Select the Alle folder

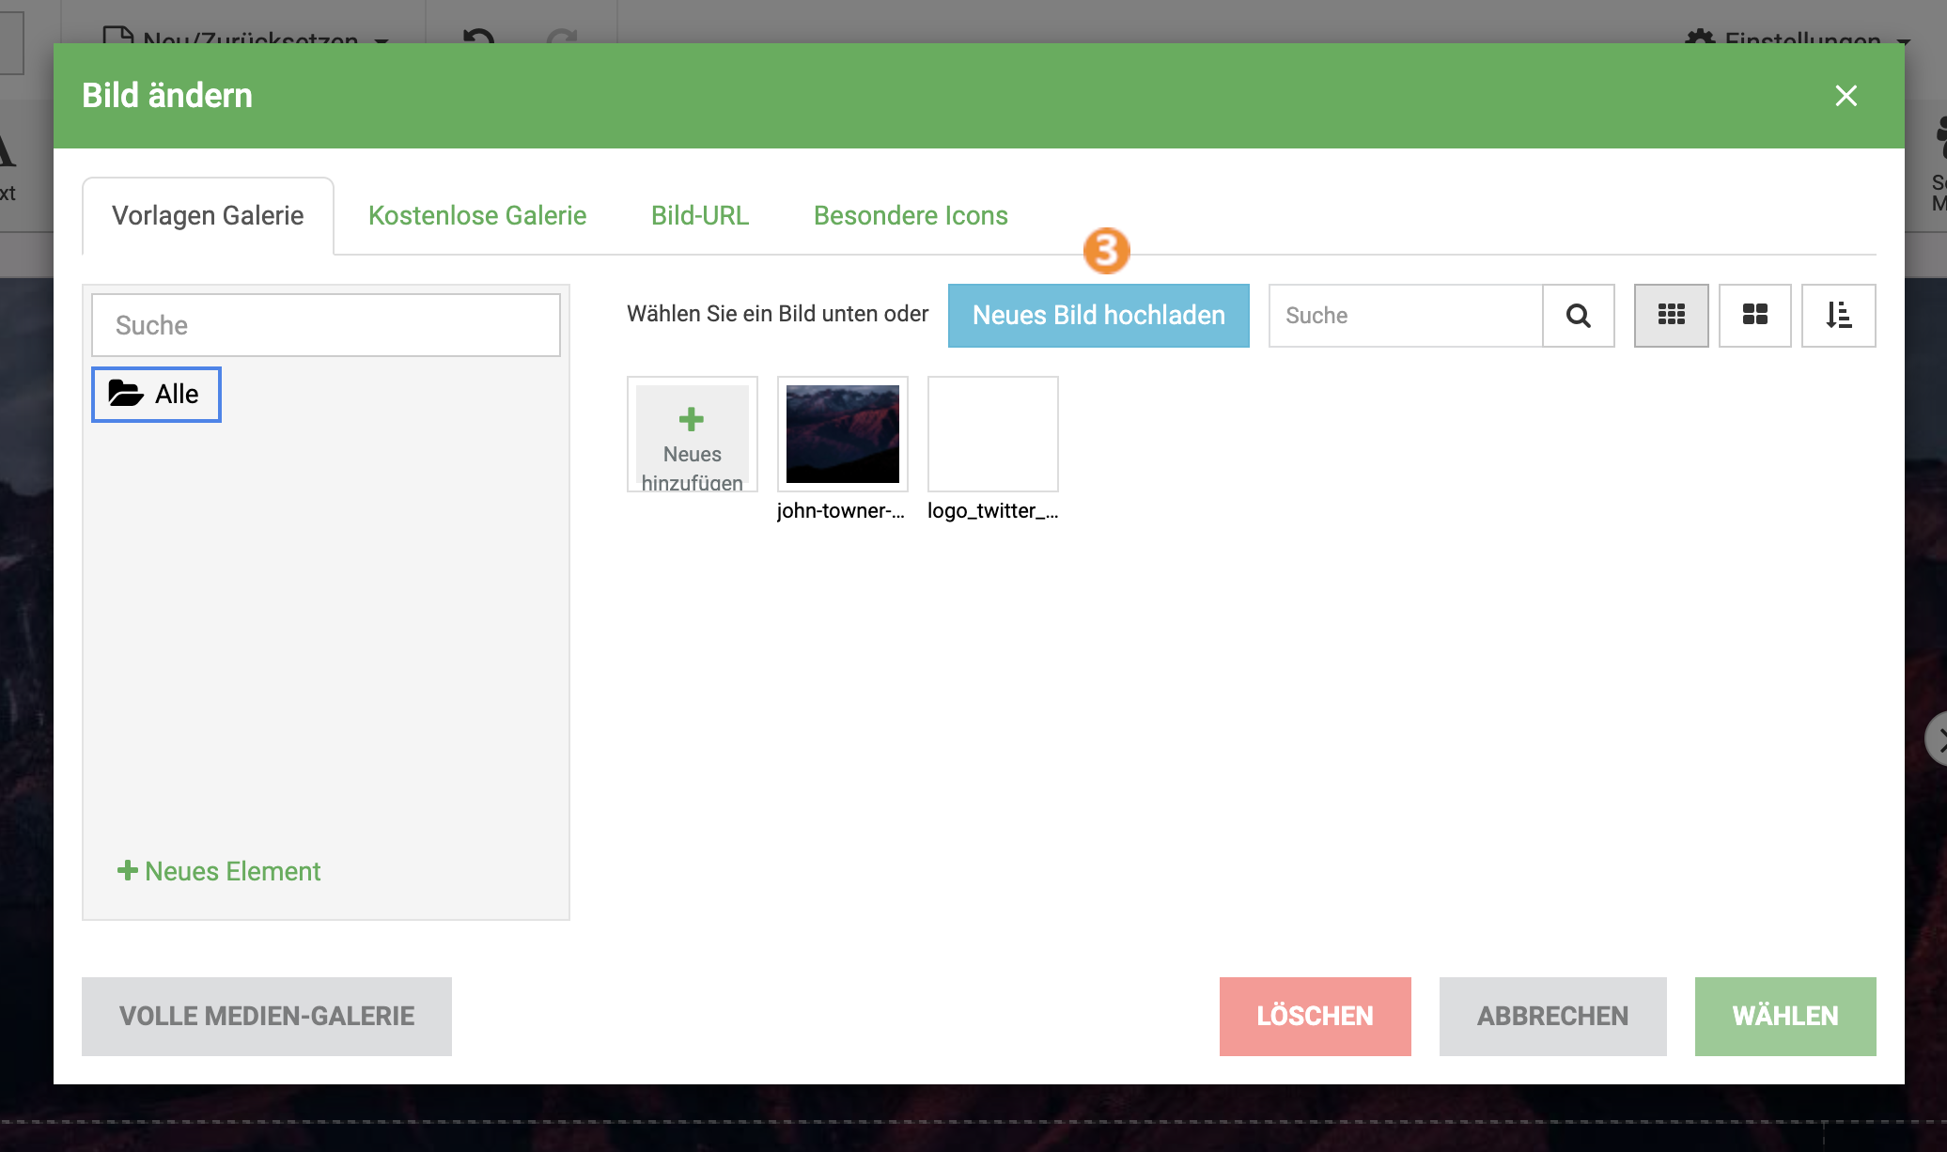(156, 394)
